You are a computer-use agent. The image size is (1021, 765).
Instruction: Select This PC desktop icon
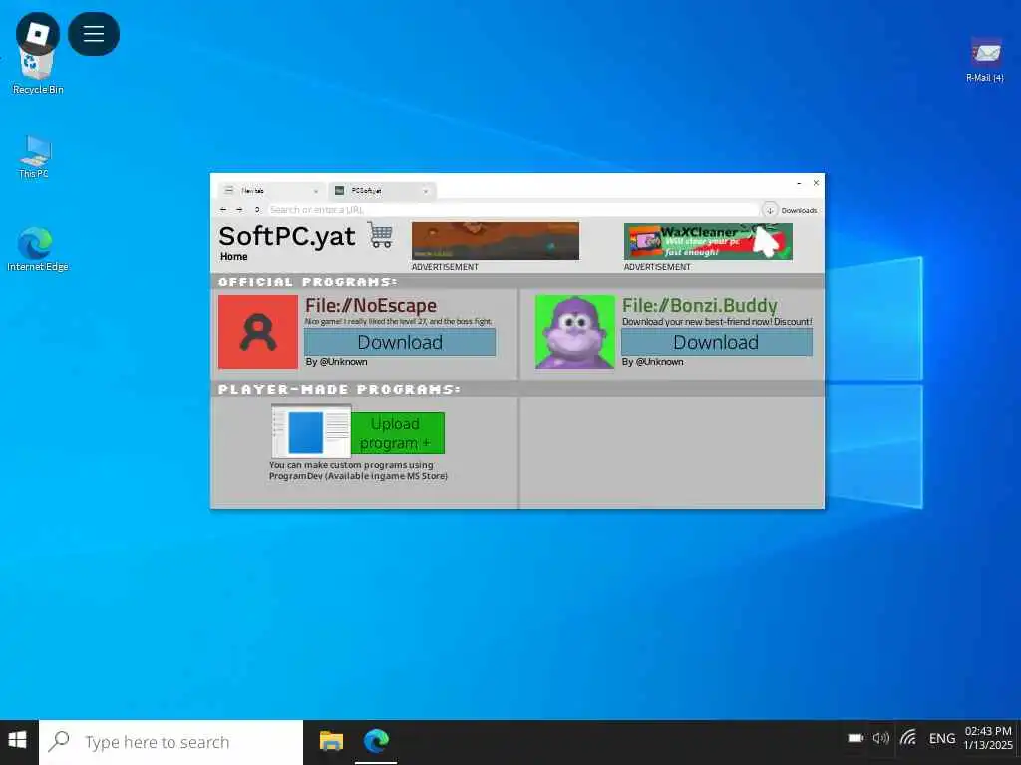34,156
